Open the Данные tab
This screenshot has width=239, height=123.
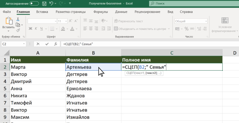[x=121, y=12]
